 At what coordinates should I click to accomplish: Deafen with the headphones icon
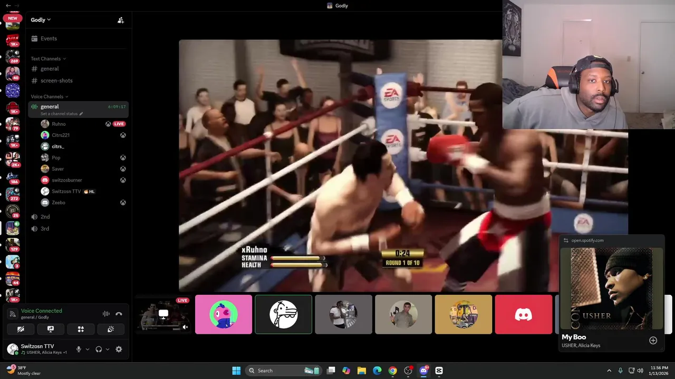[x=99, y=349]
